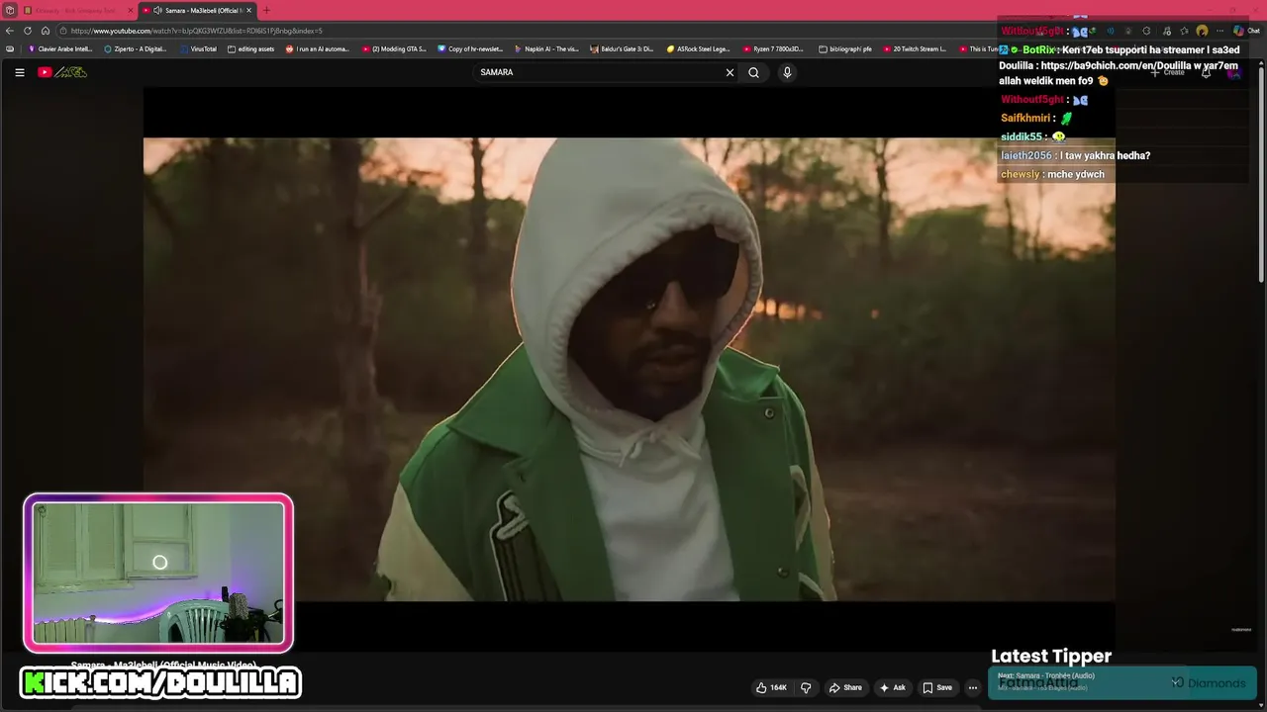This screenshot has width=1267, height=712.
Task: Open the Copilot Chat sidebar button
Action: click(1246, 31)
